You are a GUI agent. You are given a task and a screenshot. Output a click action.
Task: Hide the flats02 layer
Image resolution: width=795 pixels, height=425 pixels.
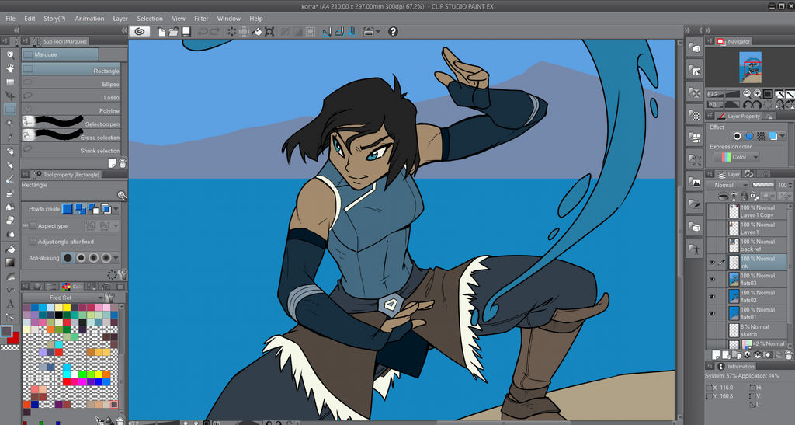711,297
